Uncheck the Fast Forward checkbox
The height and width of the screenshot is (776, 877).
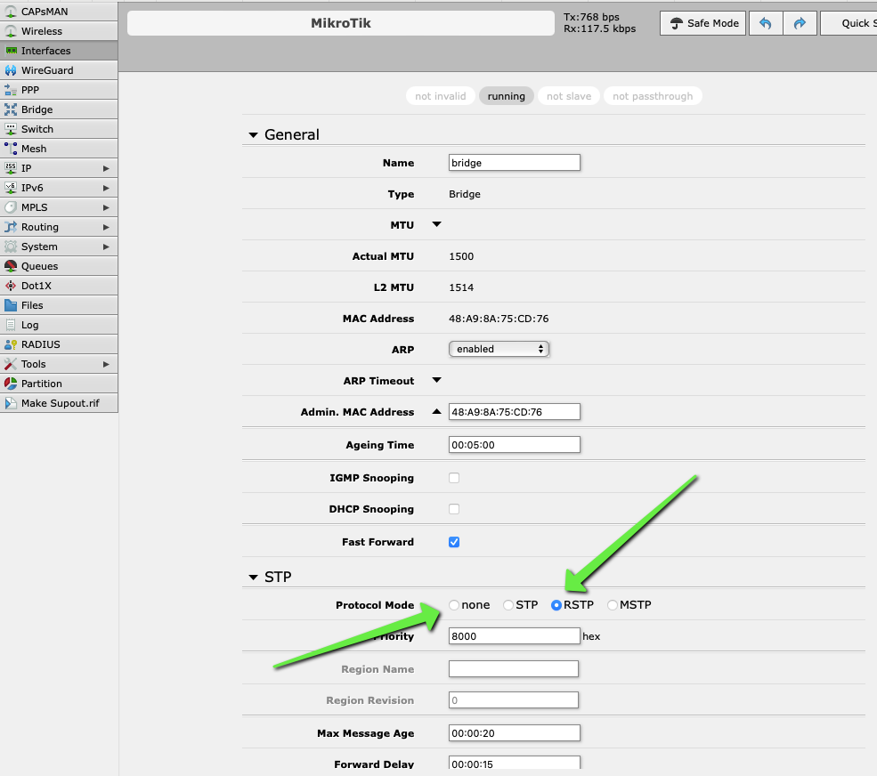coord(454,542)
